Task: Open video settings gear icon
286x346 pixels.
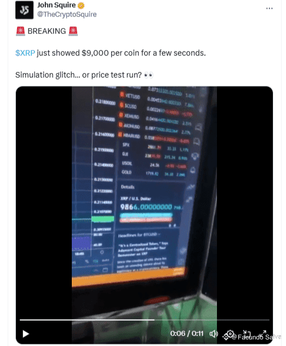Action: (230, 334)
